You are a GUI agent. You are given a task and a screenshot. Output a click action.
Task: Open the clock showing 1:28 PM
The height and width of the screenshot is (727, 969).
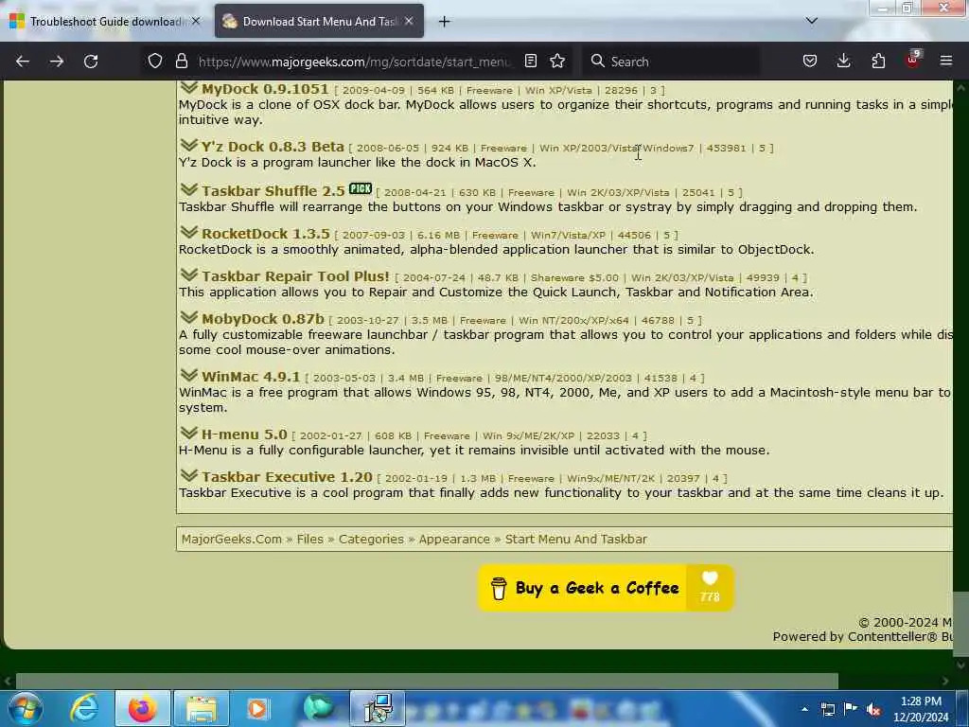coord(921,709)
